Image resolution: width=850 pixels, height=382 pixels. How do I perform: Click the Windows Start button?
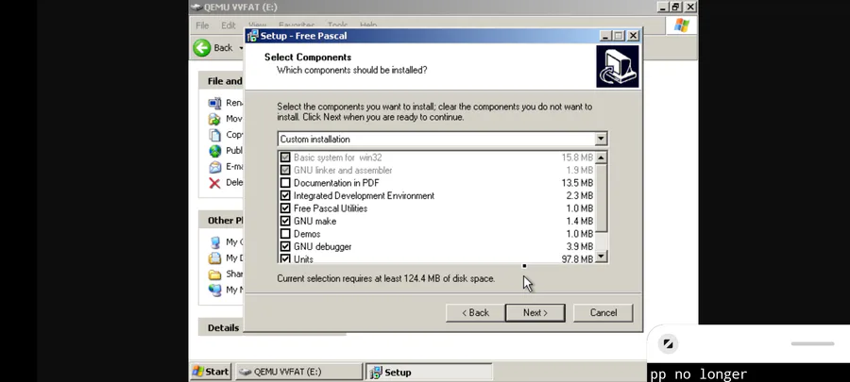(211, 372)
